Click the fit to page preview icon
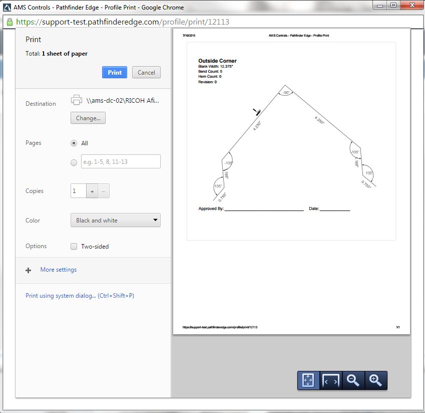This screenshot has width=425, height=413. click(308, 380)
